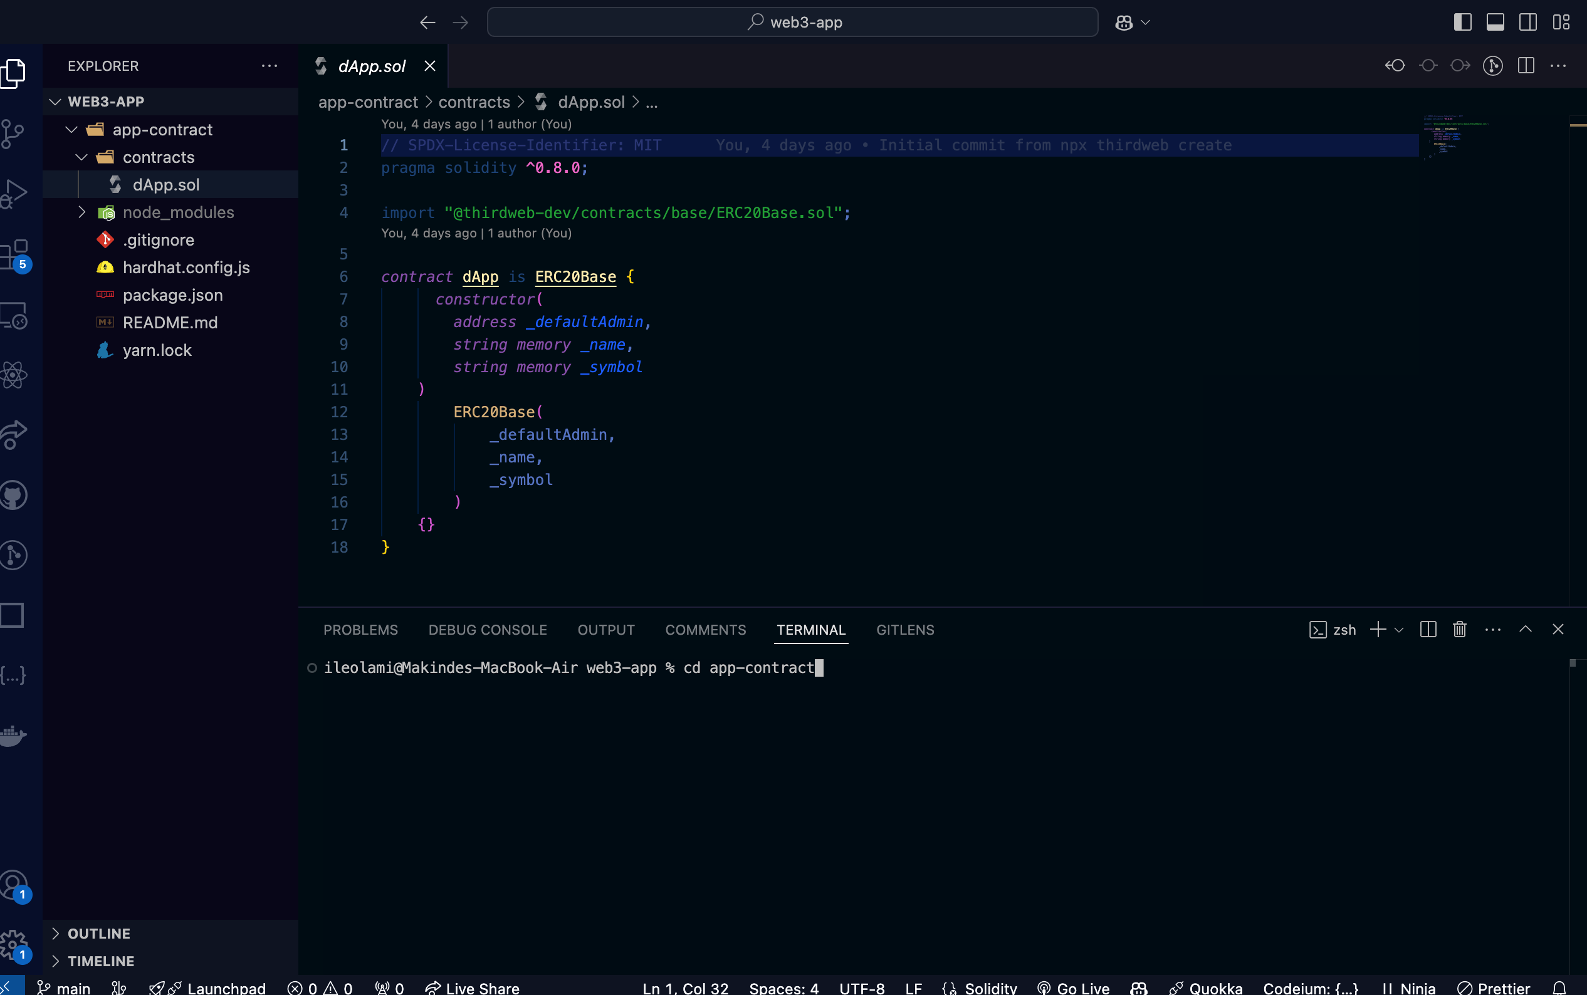Open Launchpad from status bar
Image resolution: width=1587 pixels, height=995 pixels.
[208, 987]
